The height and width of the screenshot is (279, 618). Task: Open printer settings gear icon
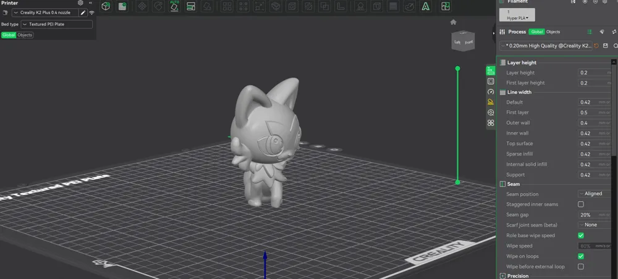pos(80,2)
